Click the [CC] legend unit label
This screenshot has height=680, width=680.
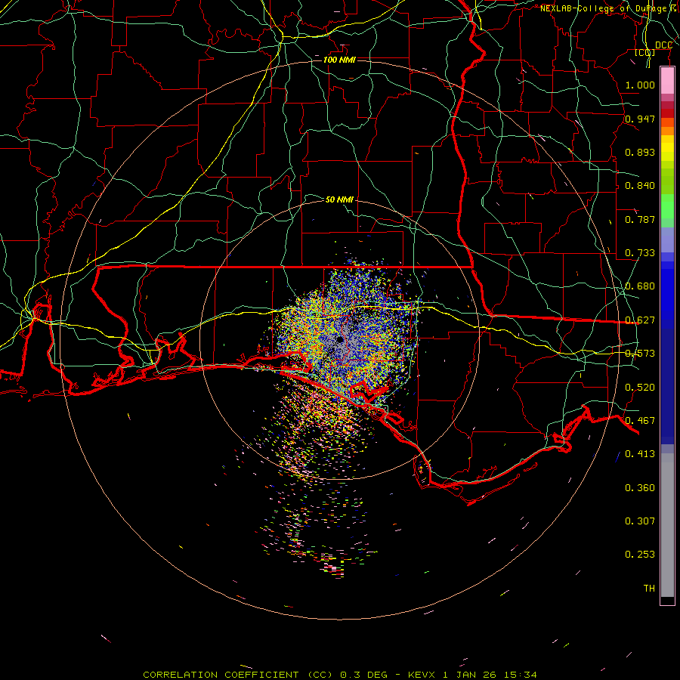coord(645,53)
